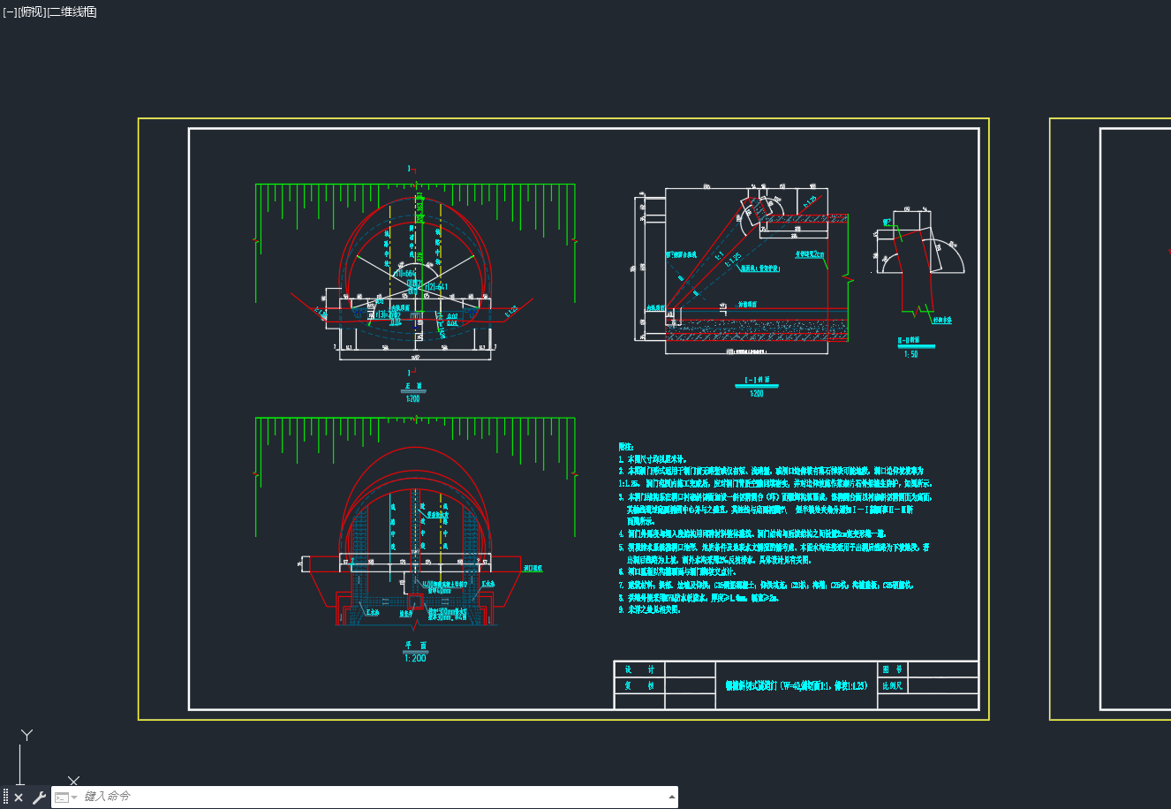Select the drawing title text W=40
1171x809 pixels.
pos(797,685)
